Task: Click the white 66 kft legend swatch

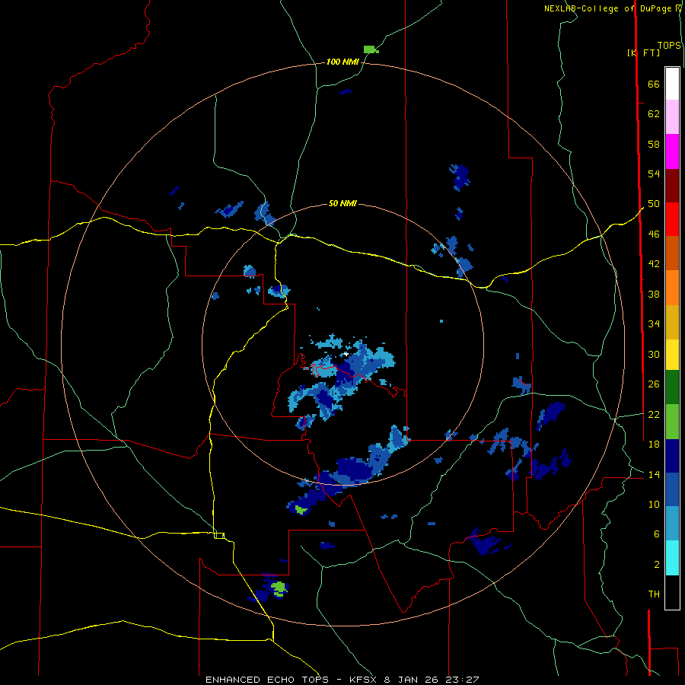Action: tap(672, 84)
